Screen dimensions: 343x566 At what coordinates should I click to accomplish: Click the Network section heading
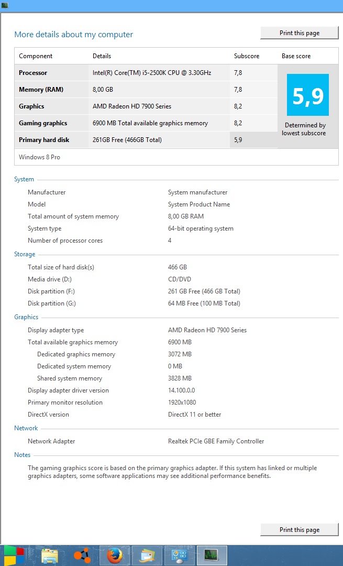(x=26, y=428)
